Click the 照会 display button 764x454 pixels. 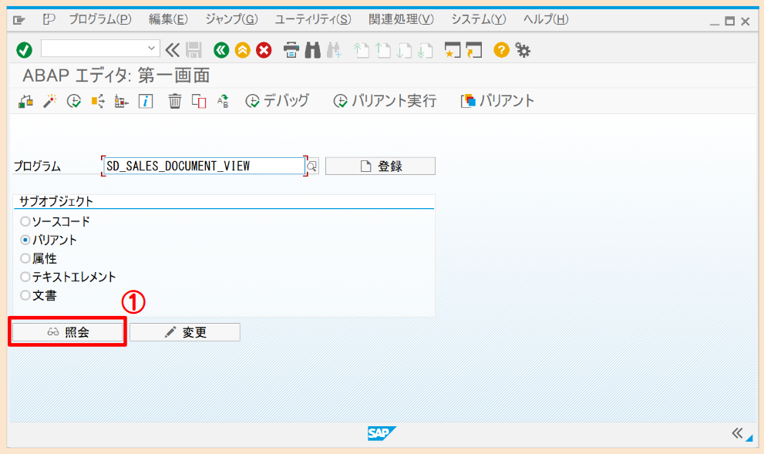(67, 332)
